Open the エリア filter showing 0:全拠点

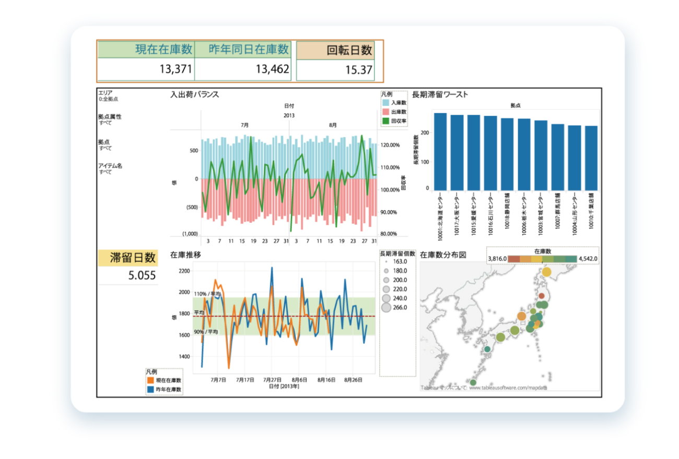pyautogui.click(x=108, y=95)
